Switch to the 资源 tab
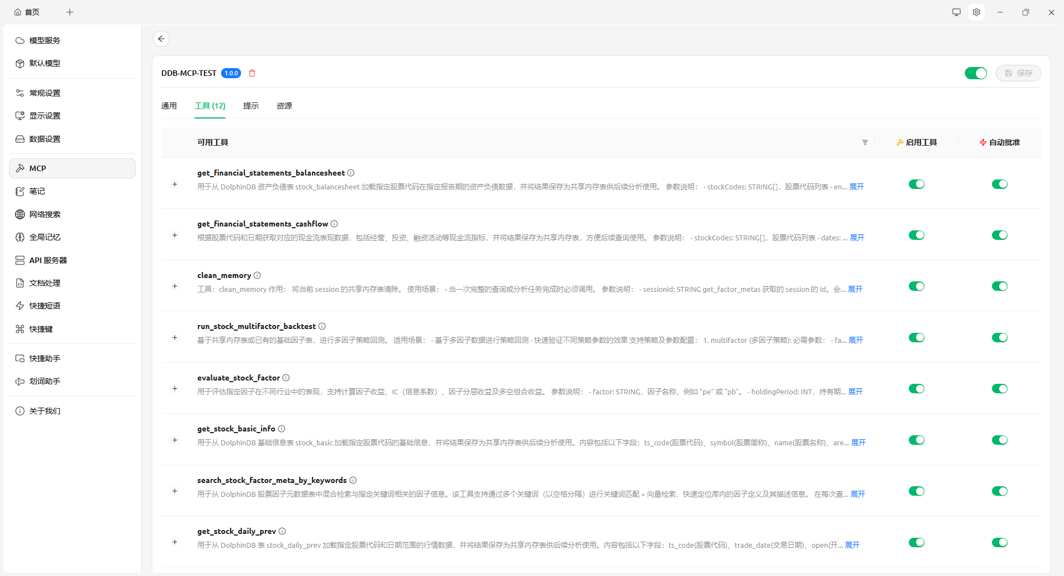 coord(284,106)
